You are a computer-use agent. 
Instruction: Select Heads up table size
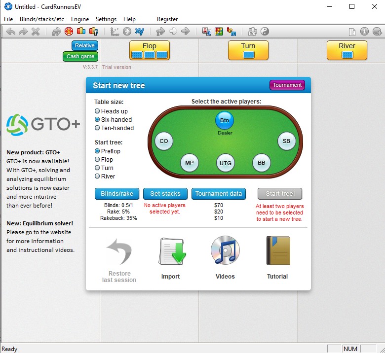tap(111, 111)
